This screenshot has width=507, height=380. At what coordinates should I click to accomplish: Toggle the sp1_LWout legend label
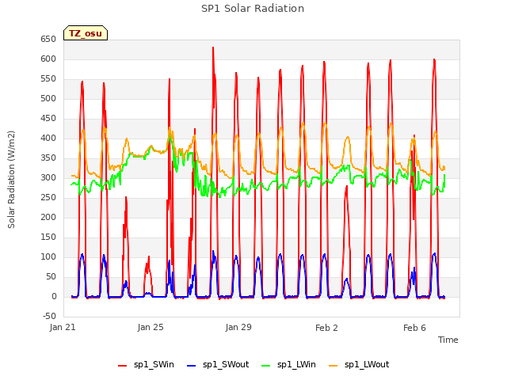point(367,364)
